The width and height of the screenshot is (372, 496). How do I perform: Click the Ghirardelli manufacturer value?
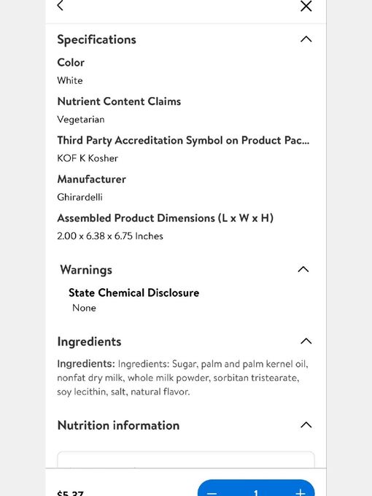[x=80, y=197]
